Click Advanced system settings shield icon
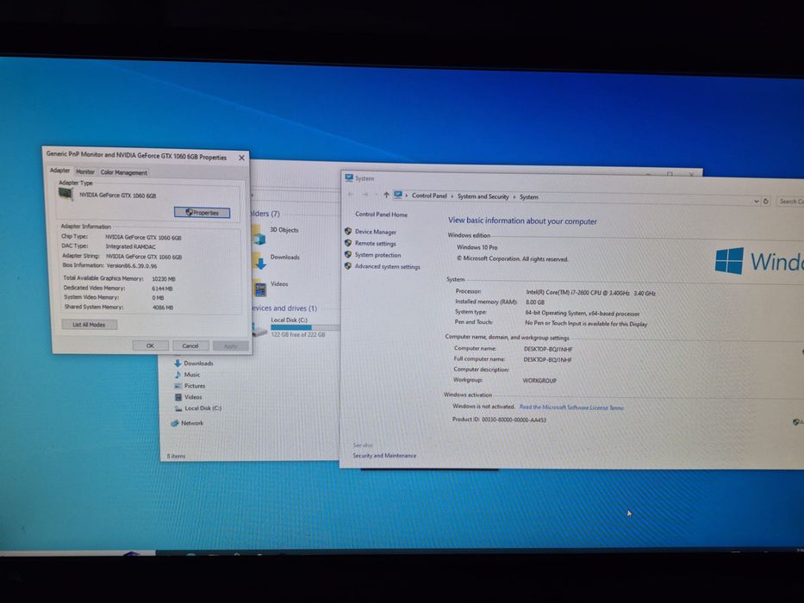Viewport: 804px width, 603px height. (348, 266)
